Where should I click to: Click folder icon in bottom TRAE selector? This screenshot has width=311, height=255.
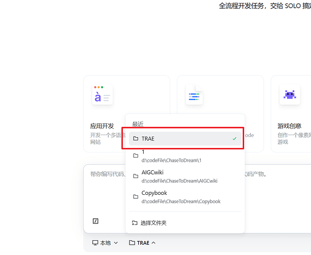click(x=132, y=242)
